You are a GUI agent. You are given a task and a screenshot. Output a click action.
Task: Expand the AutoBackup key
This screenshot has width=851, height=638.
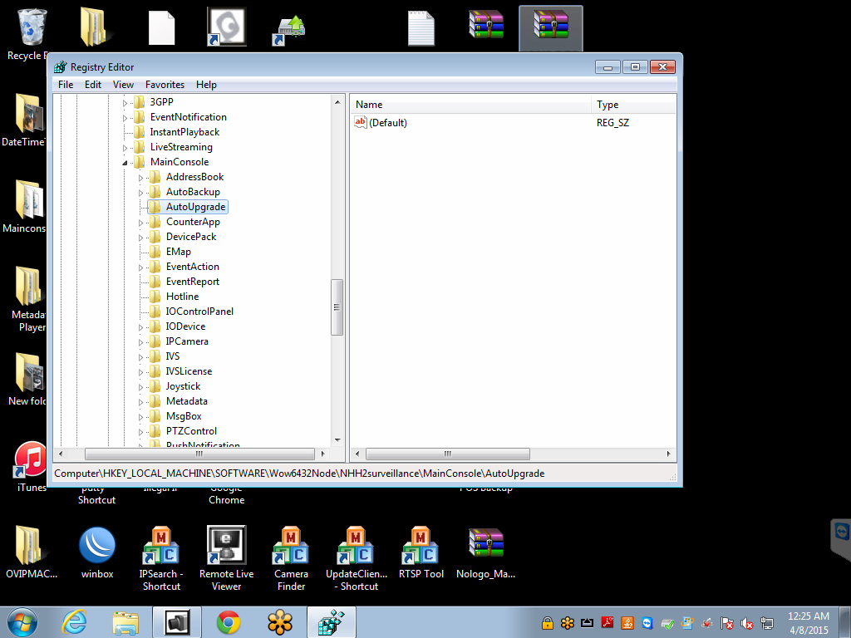140,193
